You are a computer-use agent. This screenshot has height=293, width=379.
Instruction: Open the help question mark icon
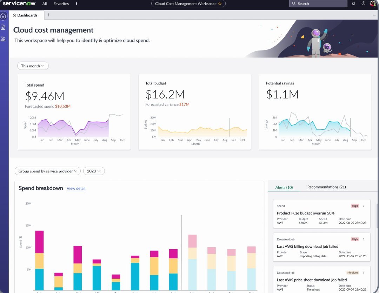coord(363,4)
